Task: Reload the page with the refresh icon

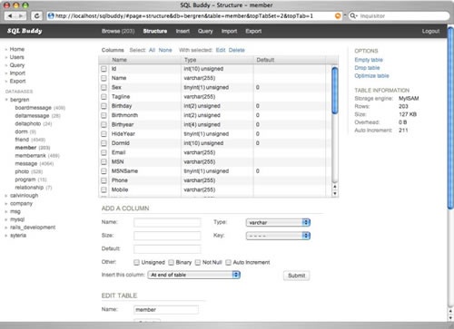Action: [36, 15]
